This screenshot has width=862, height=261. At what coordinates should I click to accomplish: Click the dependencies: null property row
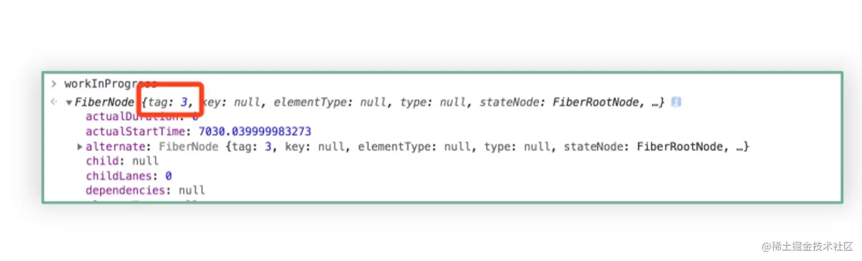(x=145, y=190)
